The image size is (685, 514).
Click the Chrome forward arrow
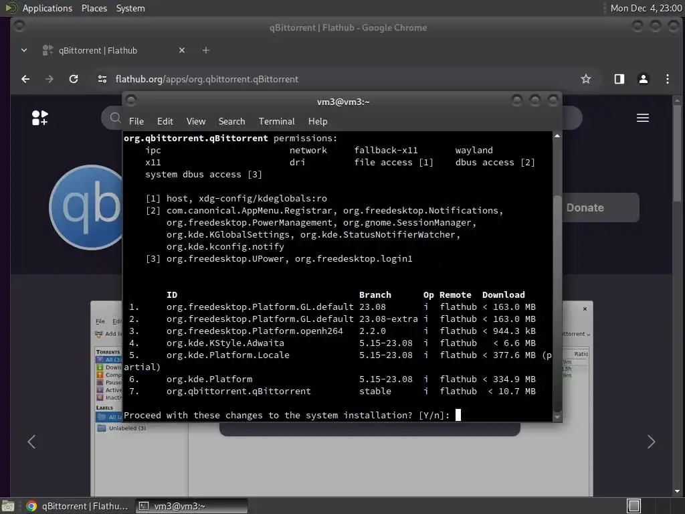pyautogui.click(x=50, y=79)
